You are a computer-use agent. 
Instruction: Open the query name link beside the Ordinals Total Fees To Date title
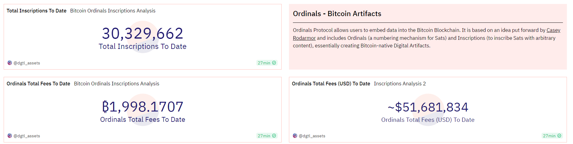(x=116, y=84)
